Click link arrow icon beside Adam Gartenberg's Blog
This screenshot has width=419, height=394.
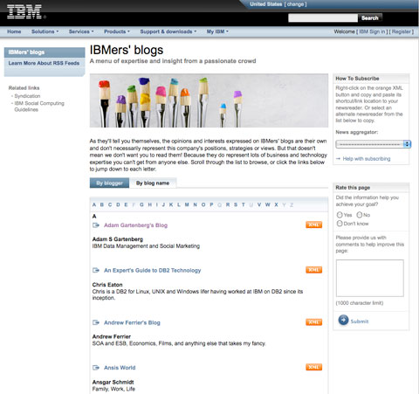click(x=96, y=225)
